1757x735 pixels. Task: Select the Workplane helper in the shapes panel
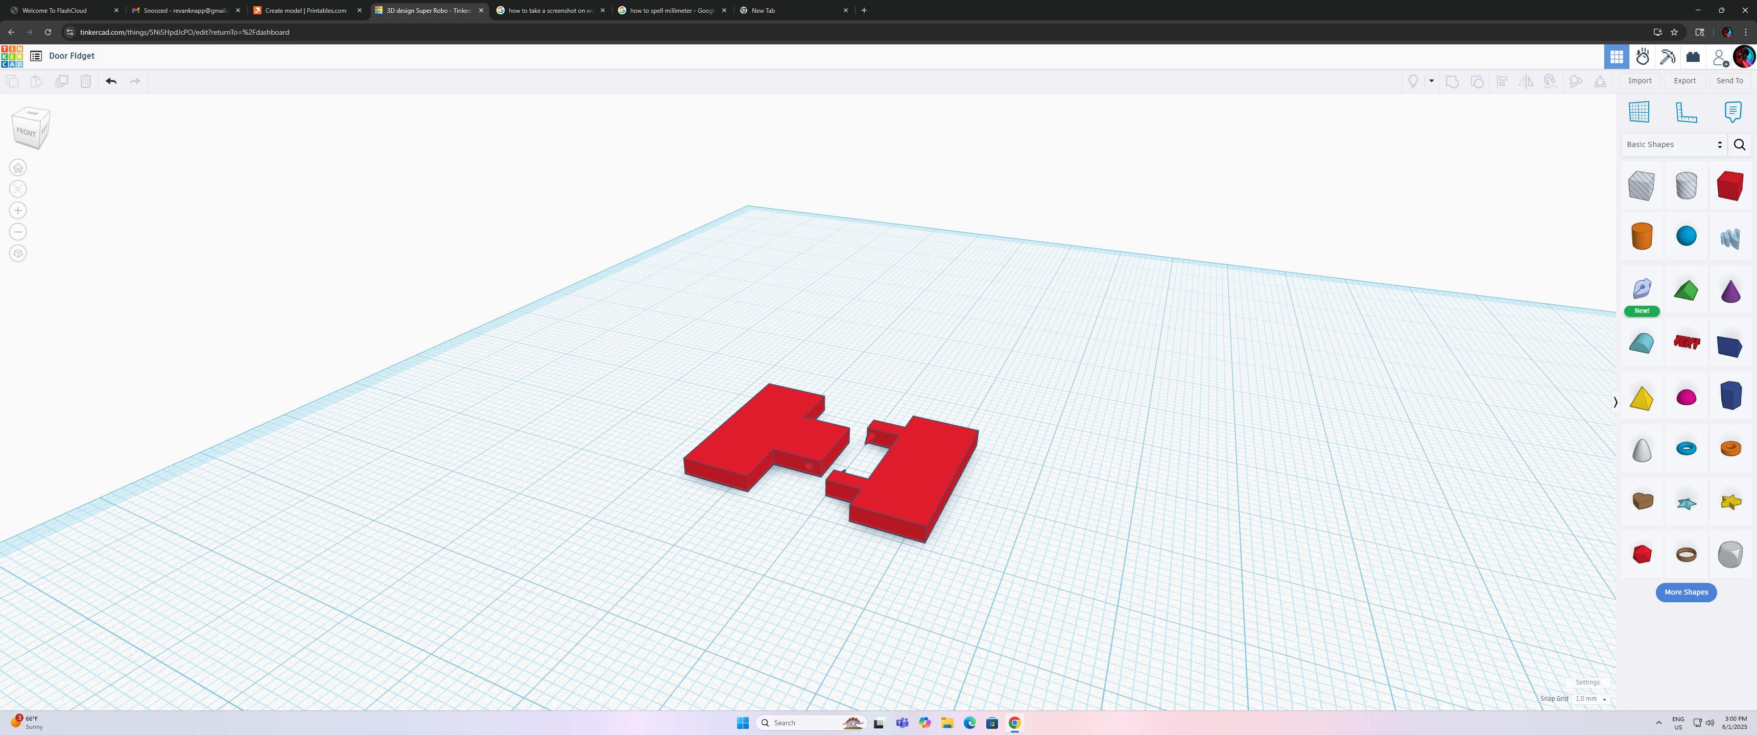pyautogui.click(x=1639, y=112)
